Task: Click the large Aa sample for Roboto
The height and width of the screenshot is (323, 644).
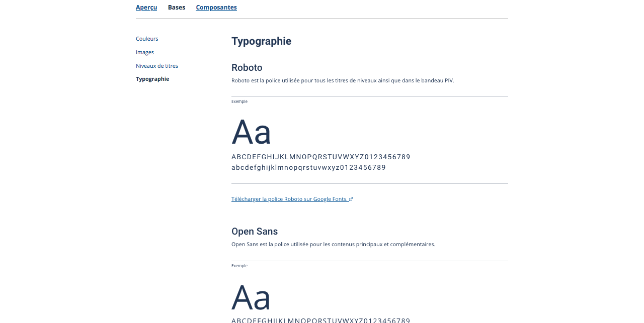Action: point(251,132)
